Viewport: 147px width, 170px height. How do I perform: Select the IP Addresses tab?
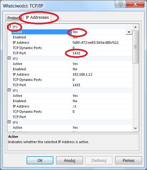(x=37, y=17)
